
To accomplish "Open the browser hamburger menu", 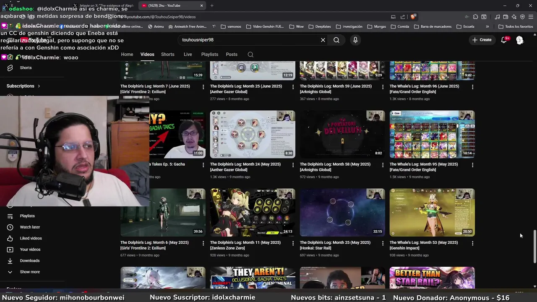I will (531, 17).
